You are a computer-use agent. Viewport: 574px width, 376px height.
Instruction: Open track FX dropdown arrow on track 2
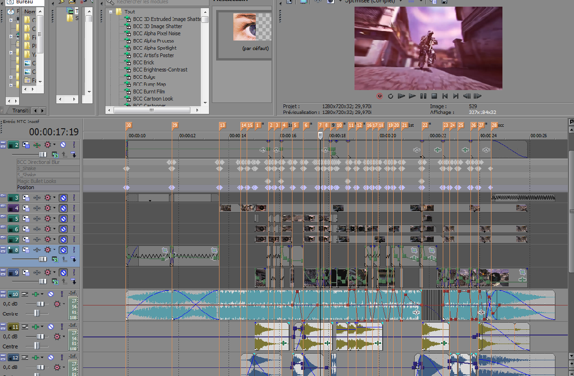54,144
